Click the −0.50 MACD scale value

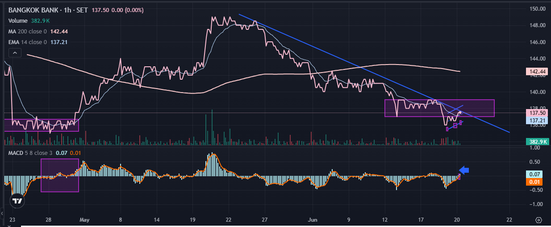pyautogui.click(x=537, y=190)
